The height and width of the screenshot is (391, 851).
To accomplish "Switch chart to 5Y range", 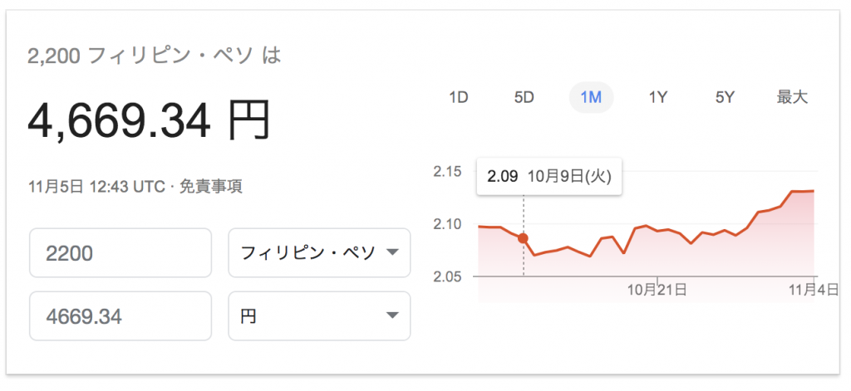I will tap(725, 98).
